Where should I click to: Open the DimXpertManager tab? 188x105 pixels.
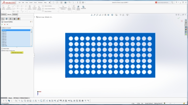click(x=14, y=19)
